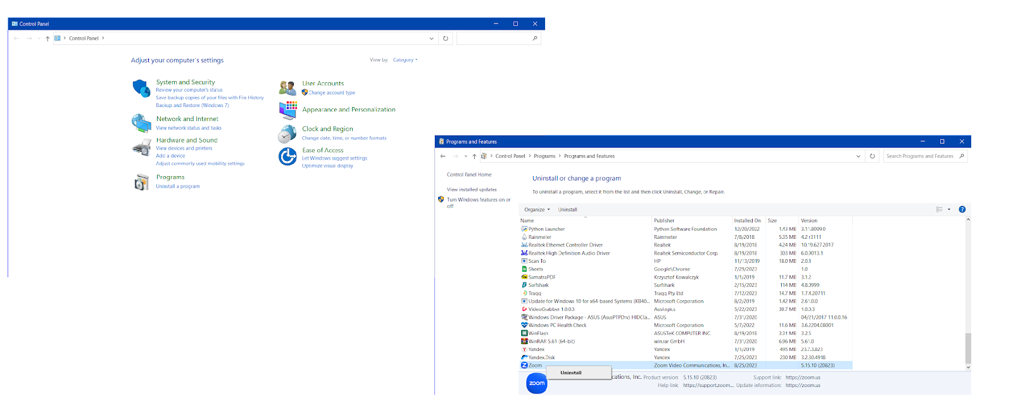Screen dimensions: 1013x420
Task: Click the Hardware and Sound printer icon
Action: [x=141, y=148]
